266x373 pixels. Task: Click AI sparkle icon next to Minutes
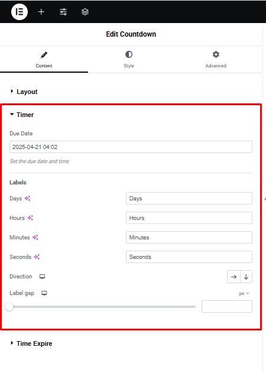[x=35, y=238]
